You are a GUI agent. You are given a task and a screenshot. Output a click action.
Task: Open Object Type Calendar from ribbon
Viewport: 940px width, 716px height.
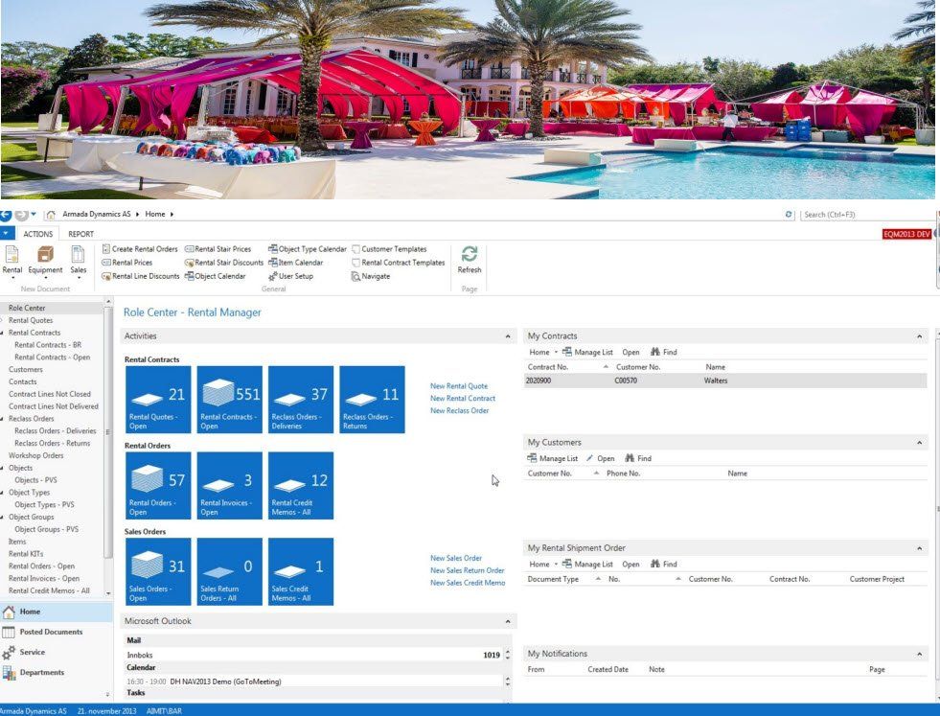pyautogui.click(x=308, y=249)
